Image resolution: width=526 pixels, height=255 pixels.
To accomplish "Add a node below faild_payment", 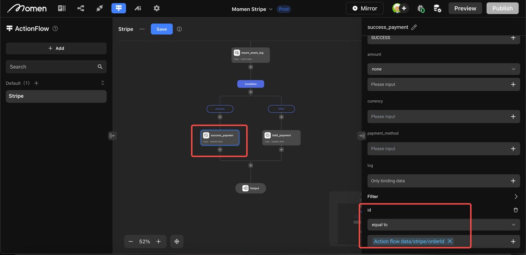I will pyautogui.click(x=281, y=150).
